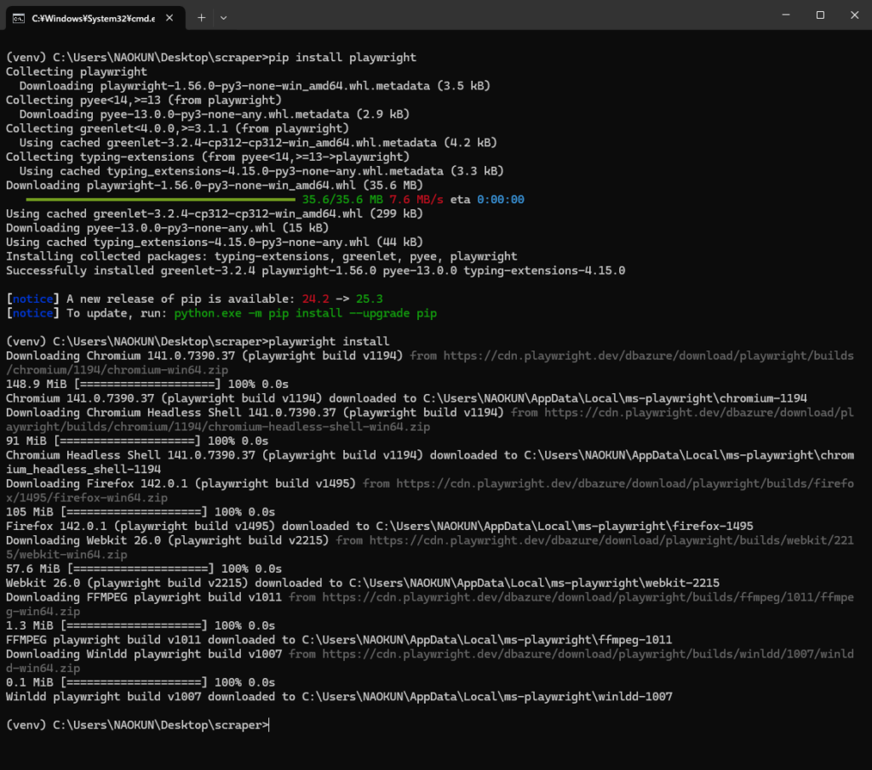Open a new terminal tab
Image resolution: width=872 pixels, height=770 pixels.
click(202, 17)
